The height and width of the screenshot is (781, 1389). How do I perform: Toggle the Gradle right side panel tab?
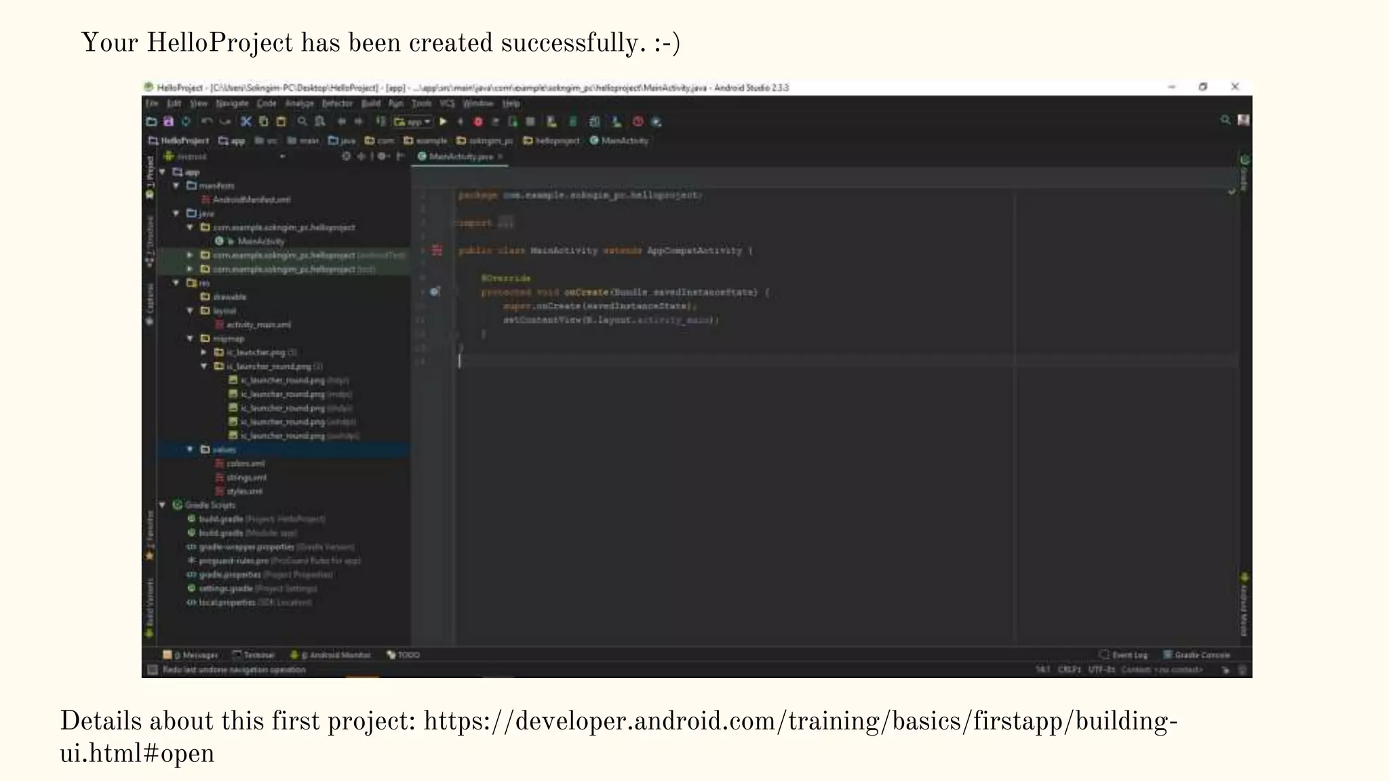pyautogui.click(x=1245, y=174)
